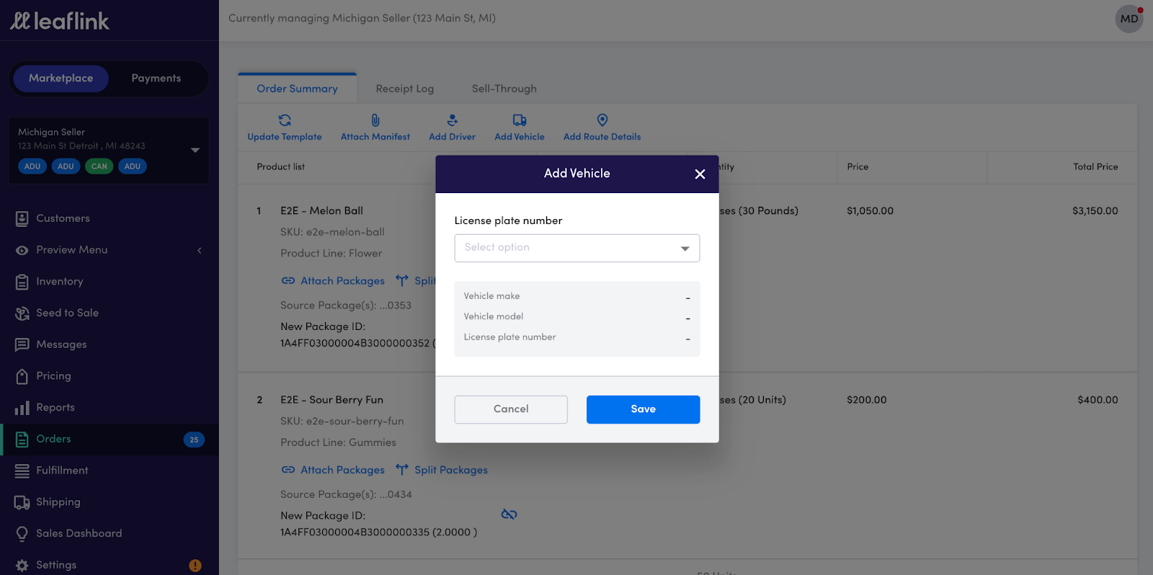Click the Update Template label

pos(285,137)
